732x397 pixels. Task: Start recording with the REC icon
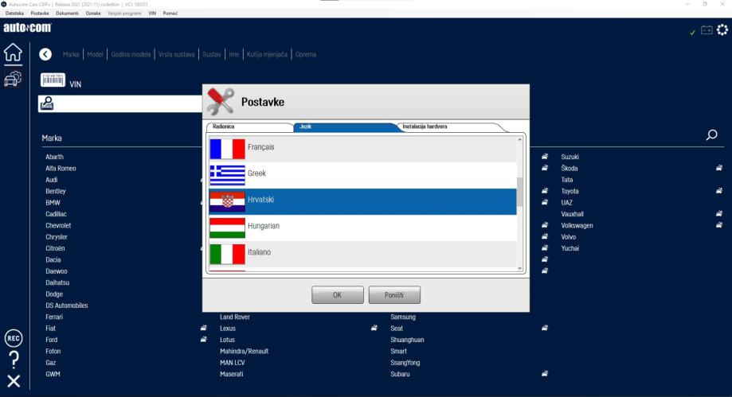14,338
